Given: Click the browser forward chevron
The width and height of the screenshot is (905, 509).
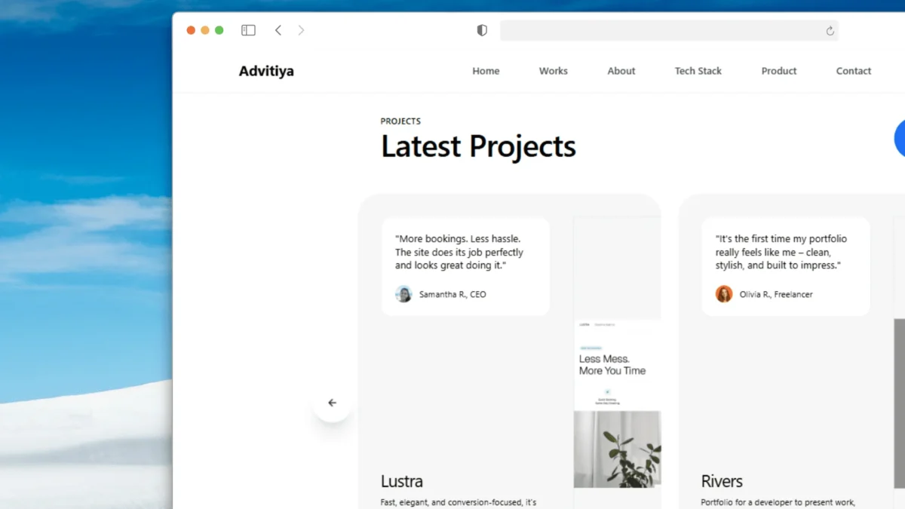Looking at the screenshot, I should [x=301, y=30].
